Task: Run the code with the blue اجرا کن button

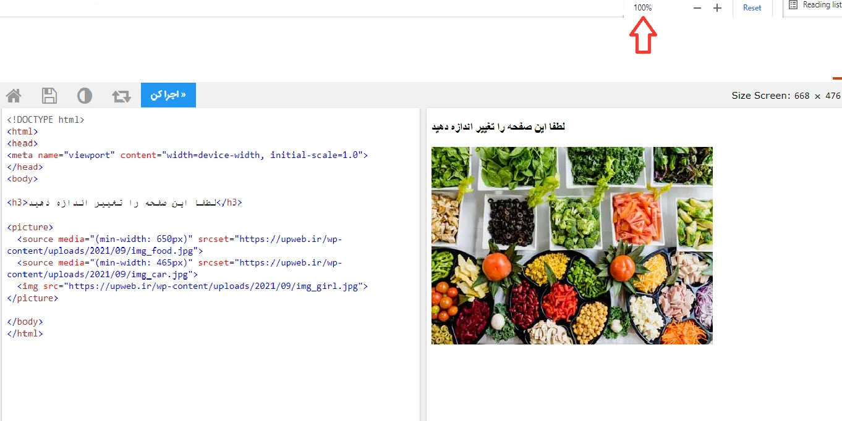Action: [x=168, y=95]
